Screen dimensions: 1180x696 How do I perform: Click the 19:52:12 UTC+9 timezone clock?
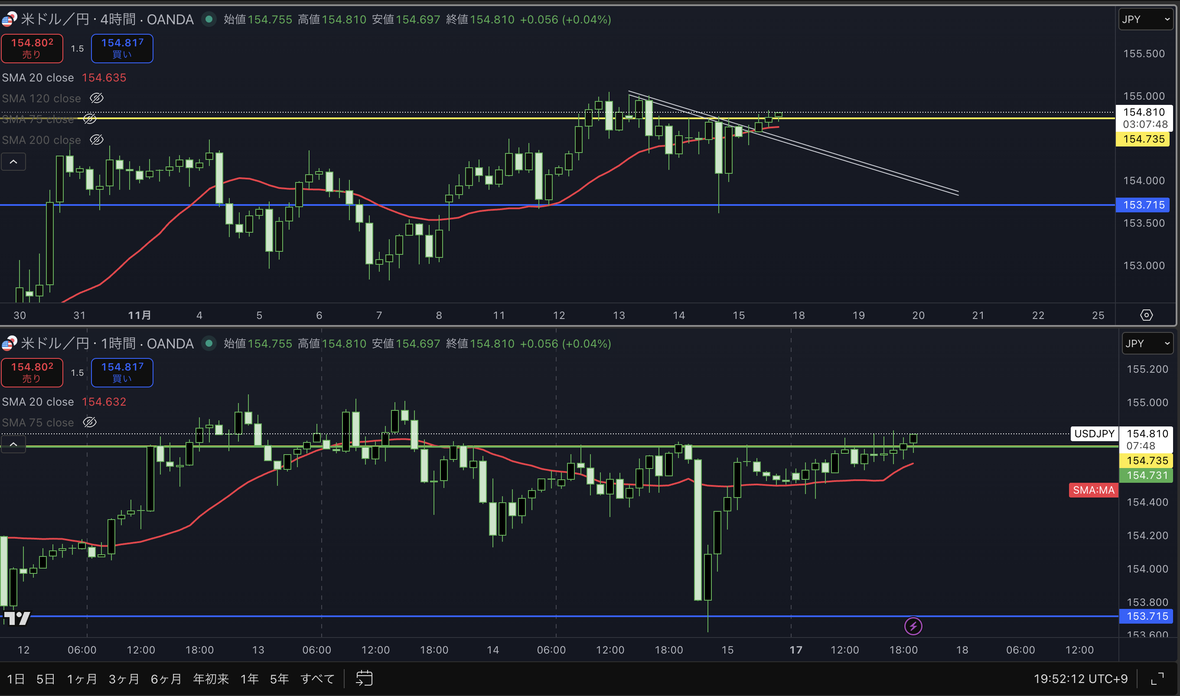tap(1080, 679)
